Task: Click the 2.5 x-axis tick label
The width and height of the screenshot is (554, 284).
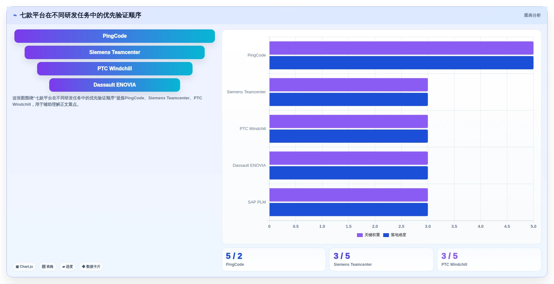Action: click(x=401, y=226)
